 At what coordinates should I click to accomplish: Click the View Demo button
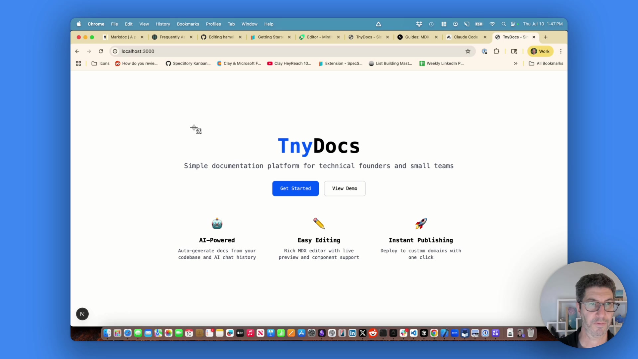coord(345,188)
